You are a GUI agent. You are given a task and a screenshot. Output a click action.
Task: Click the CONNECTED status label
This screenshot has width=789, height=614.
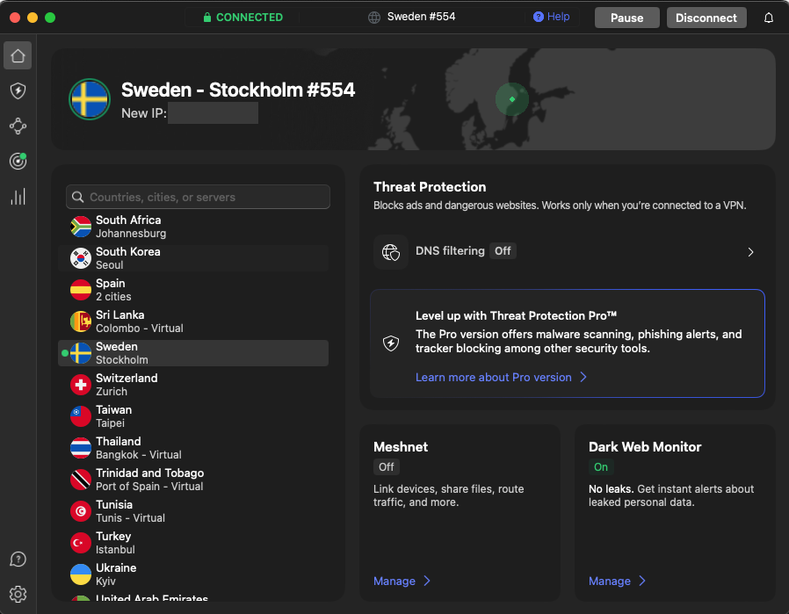249,17
